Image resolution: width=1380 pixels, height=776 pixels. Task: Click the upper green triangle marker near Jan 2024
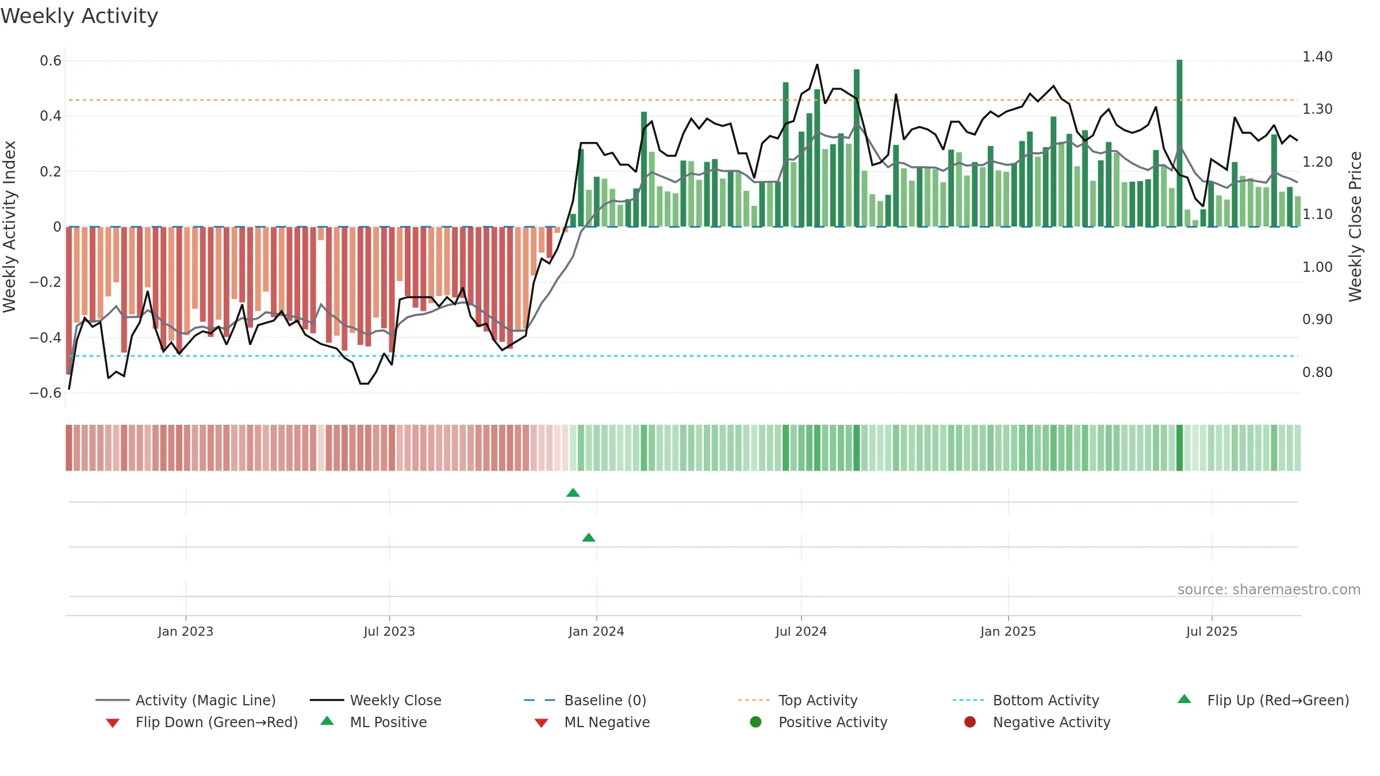pos(573,493)
